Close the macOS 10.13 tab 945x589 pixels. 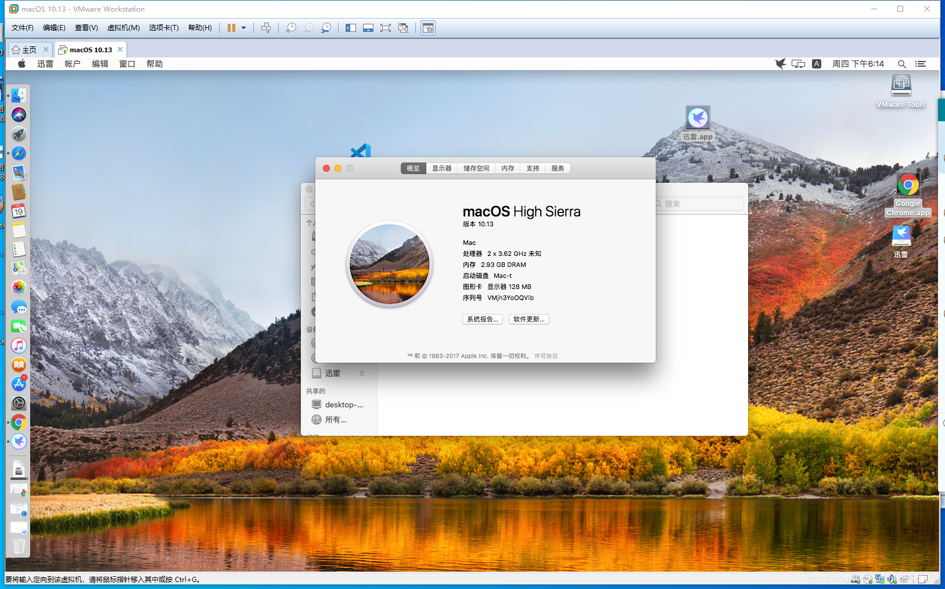click(x=120, y=49)
